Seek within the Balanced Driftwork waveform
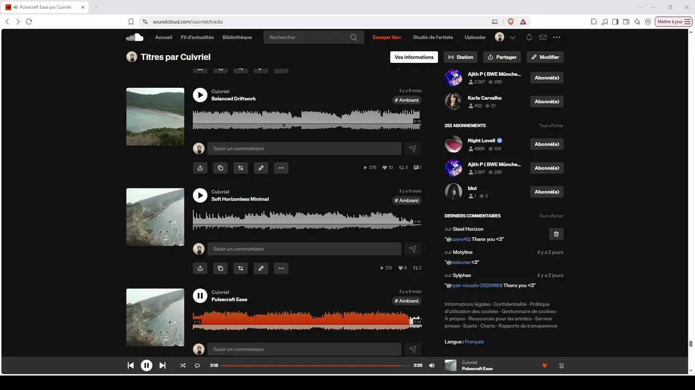This screenshot has width=695, height=390. point(307,119)
